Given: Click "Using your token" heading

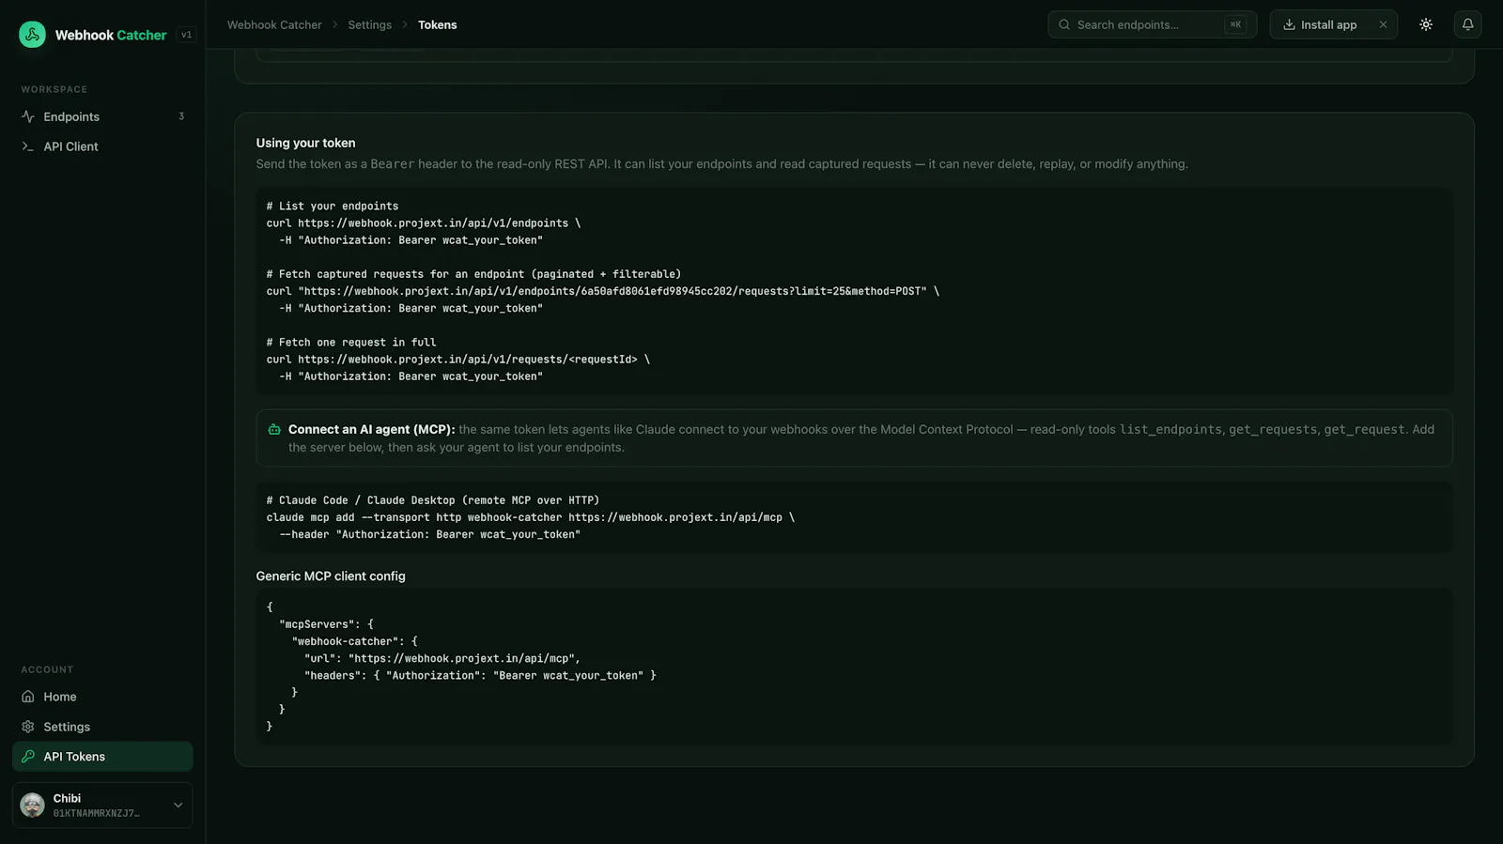Looking at the screenshot, I should click(305, 143).
